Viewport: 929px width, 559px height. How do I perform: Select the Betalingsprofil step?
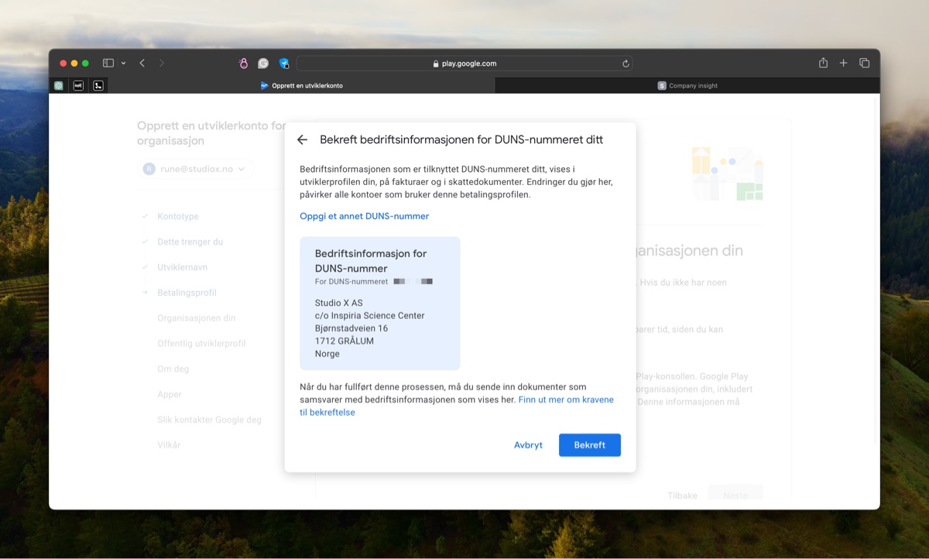coord(187,293)
